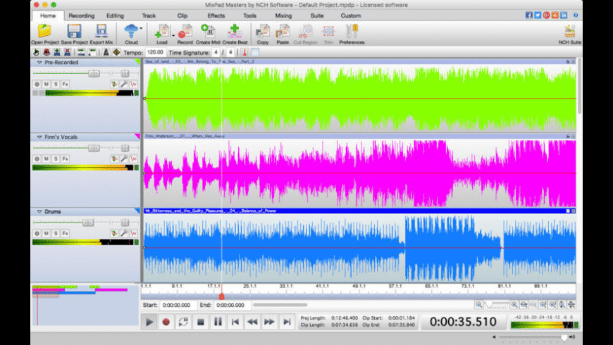Viewport: 613px width, 345px height.
Task: Click the Facebook share icon
Action: [x=529, y=15]
